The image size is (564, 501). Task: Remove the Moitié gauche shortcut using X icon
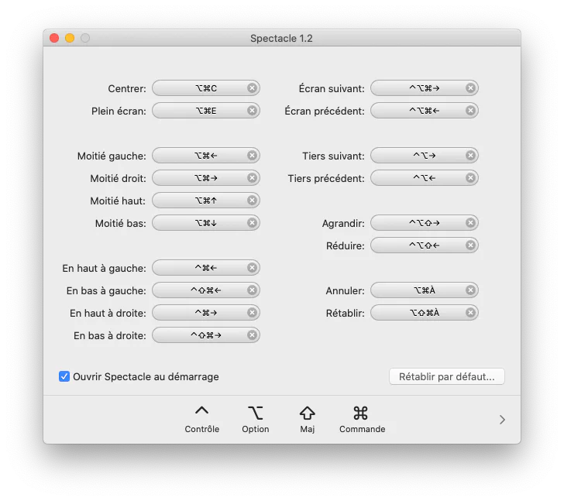pyautogui.click(x=252, y=156)
